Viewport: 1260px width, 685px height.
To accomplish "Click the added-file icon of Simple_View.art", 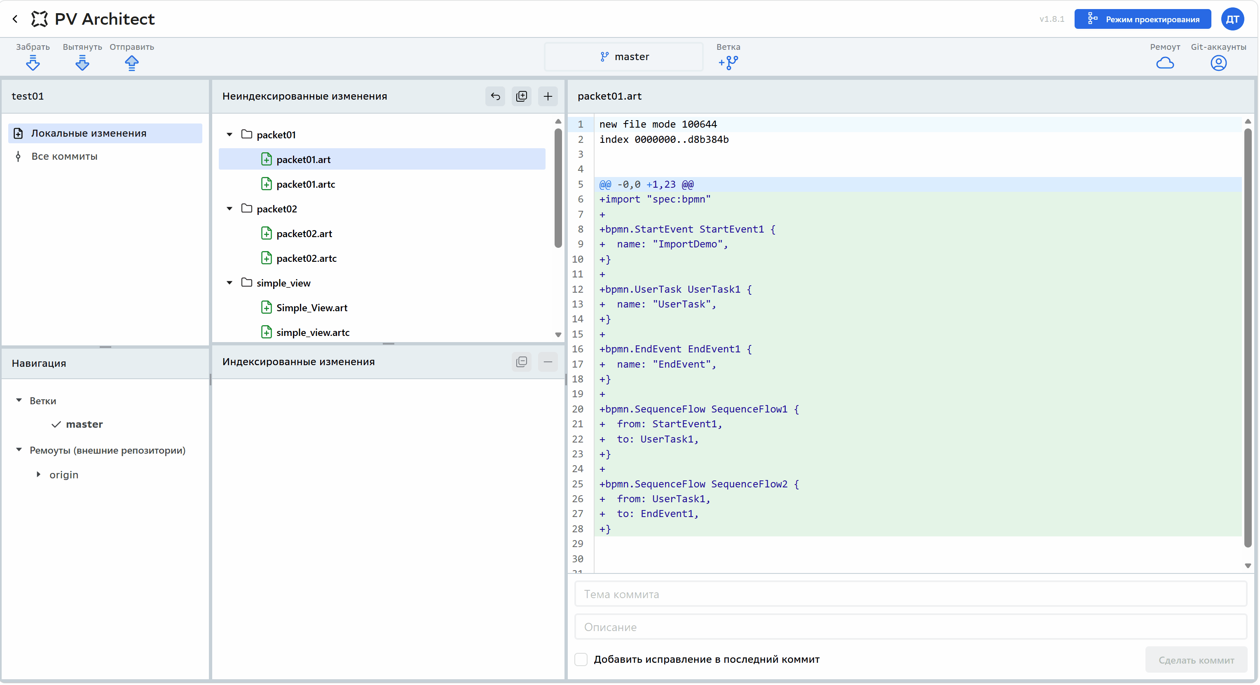I will pos(266,308).
